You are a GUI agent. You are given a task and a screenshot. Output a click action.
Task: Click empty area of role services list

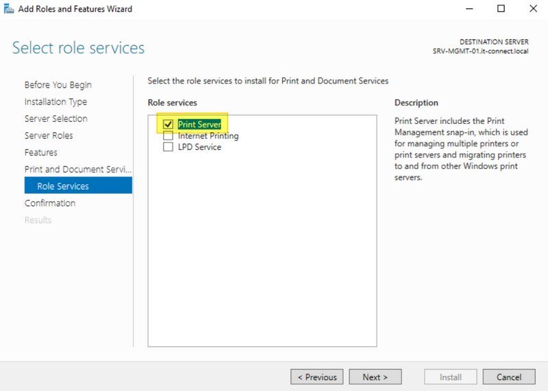point(262,260)
